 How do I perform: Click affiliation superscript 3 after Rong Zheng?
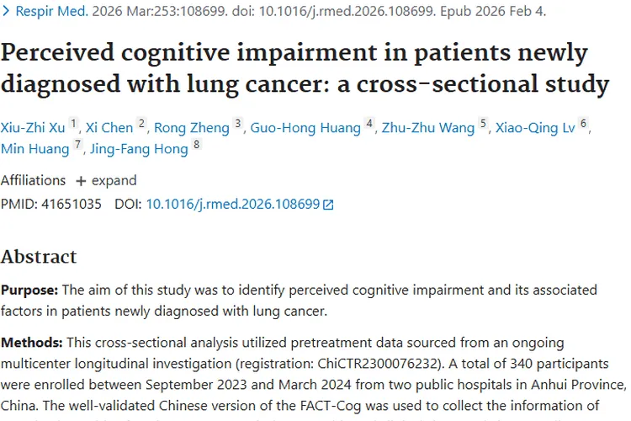click(x=238, y=124)
